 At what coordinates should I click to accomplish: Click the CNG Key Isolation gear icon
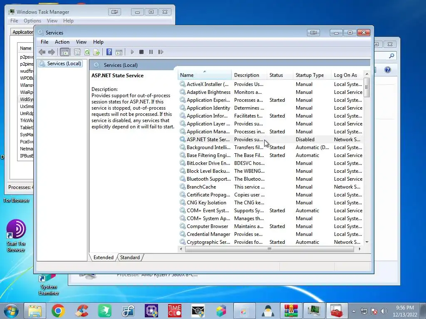tap(183, 202)
